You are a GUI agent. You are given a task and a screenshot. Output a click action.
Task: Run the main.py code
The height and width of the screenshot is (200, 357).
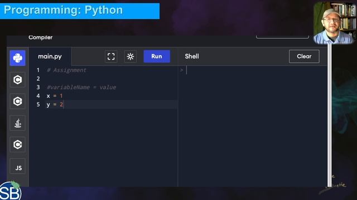[x=157, y=57]
